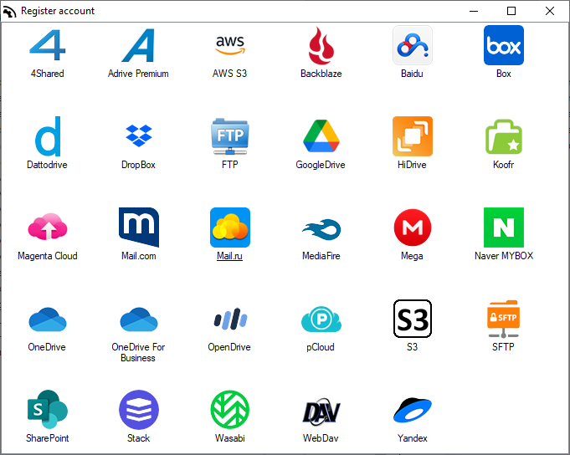Click the WebDav text label
The height and width of the screenshot is (455, 570).
click(x=321, y=438)
